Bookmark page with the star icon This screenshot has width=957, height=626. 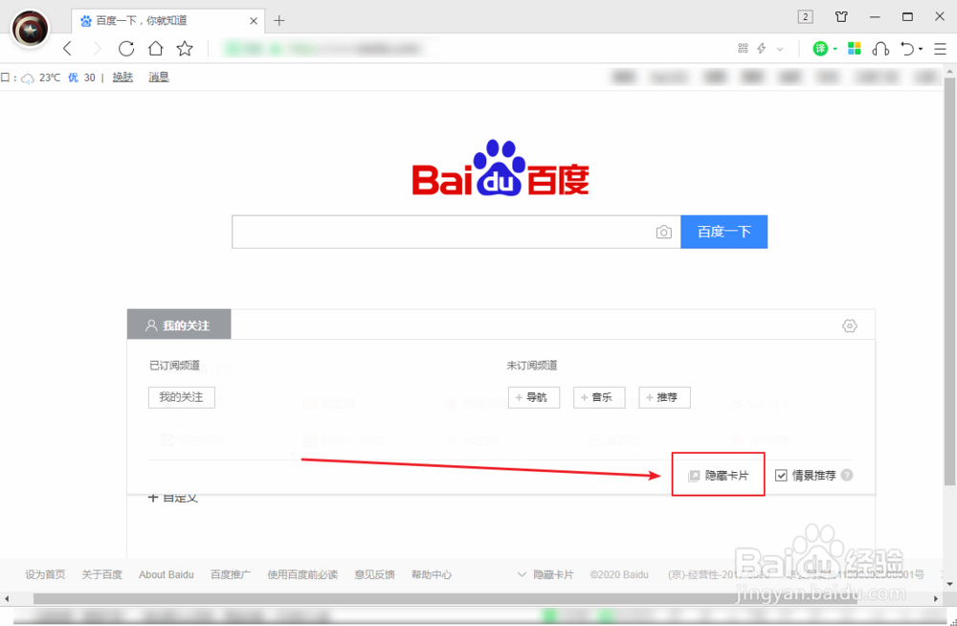point(185,48)
